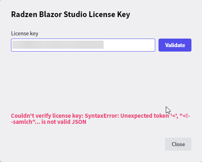202x162 pixels.
Task: Click the blurred license key text
Action: point(58,45)
